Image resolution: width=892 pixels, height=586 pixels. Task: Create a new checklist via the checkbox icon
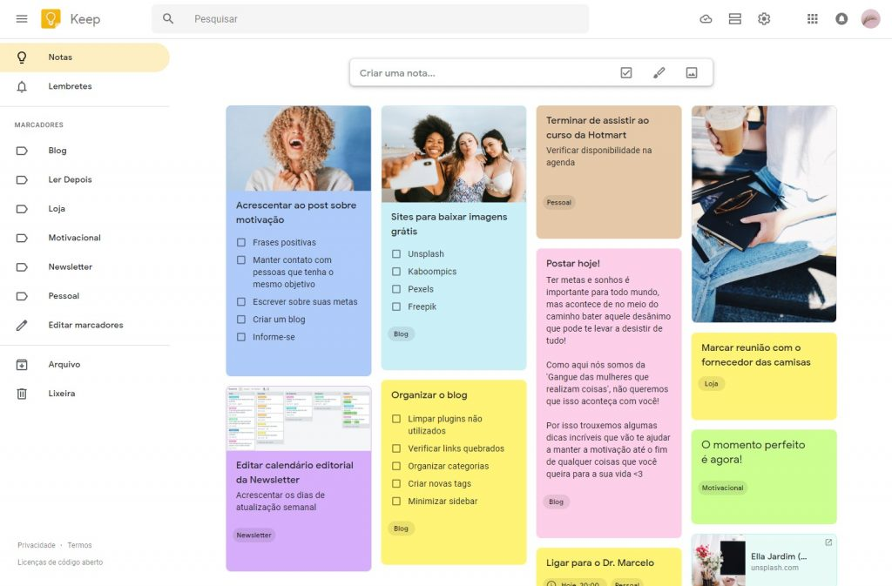tap(625, 72)
